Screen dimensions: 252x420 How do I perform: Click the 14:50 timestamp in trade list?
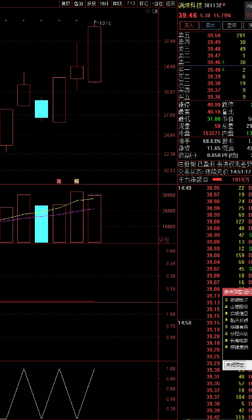tap(185, 323)
